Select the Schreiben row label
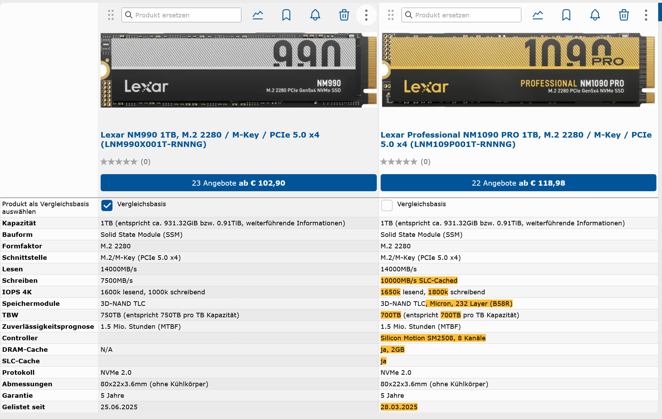This screenshot has height=419, width=662. click(x=20, y=280)
